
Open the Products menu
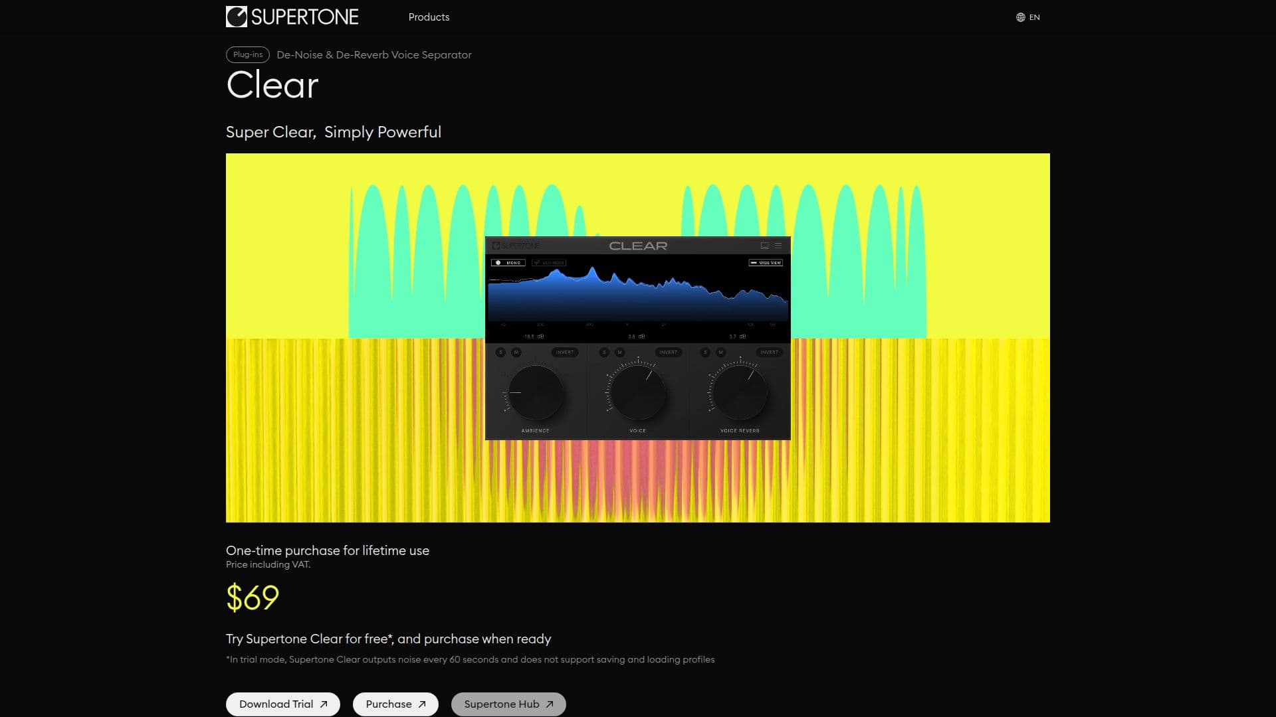(429, 17)
